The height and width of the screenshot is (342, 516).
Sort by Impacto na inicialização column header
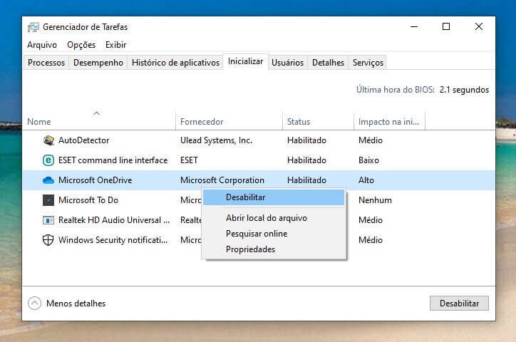pyautogui.click(x=389, y=122)
